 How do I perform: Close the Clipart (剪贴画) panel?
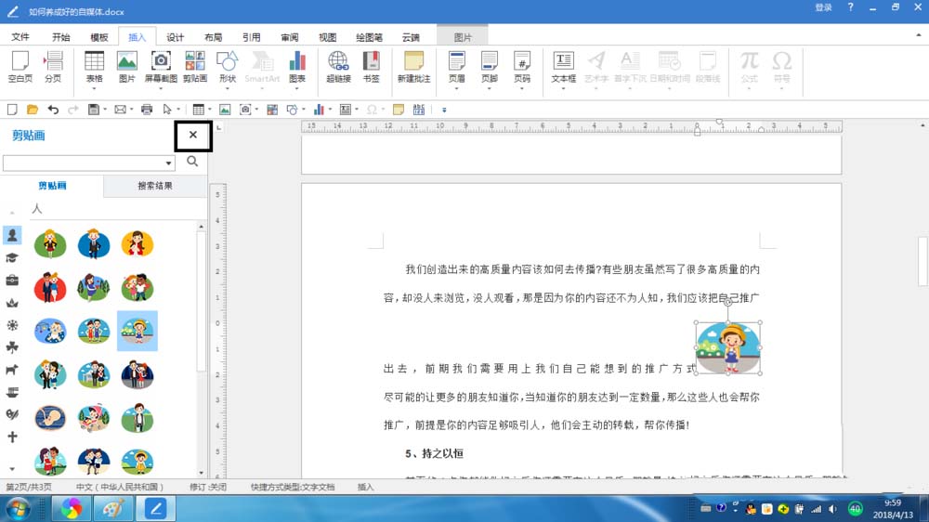tap(193, 135)
